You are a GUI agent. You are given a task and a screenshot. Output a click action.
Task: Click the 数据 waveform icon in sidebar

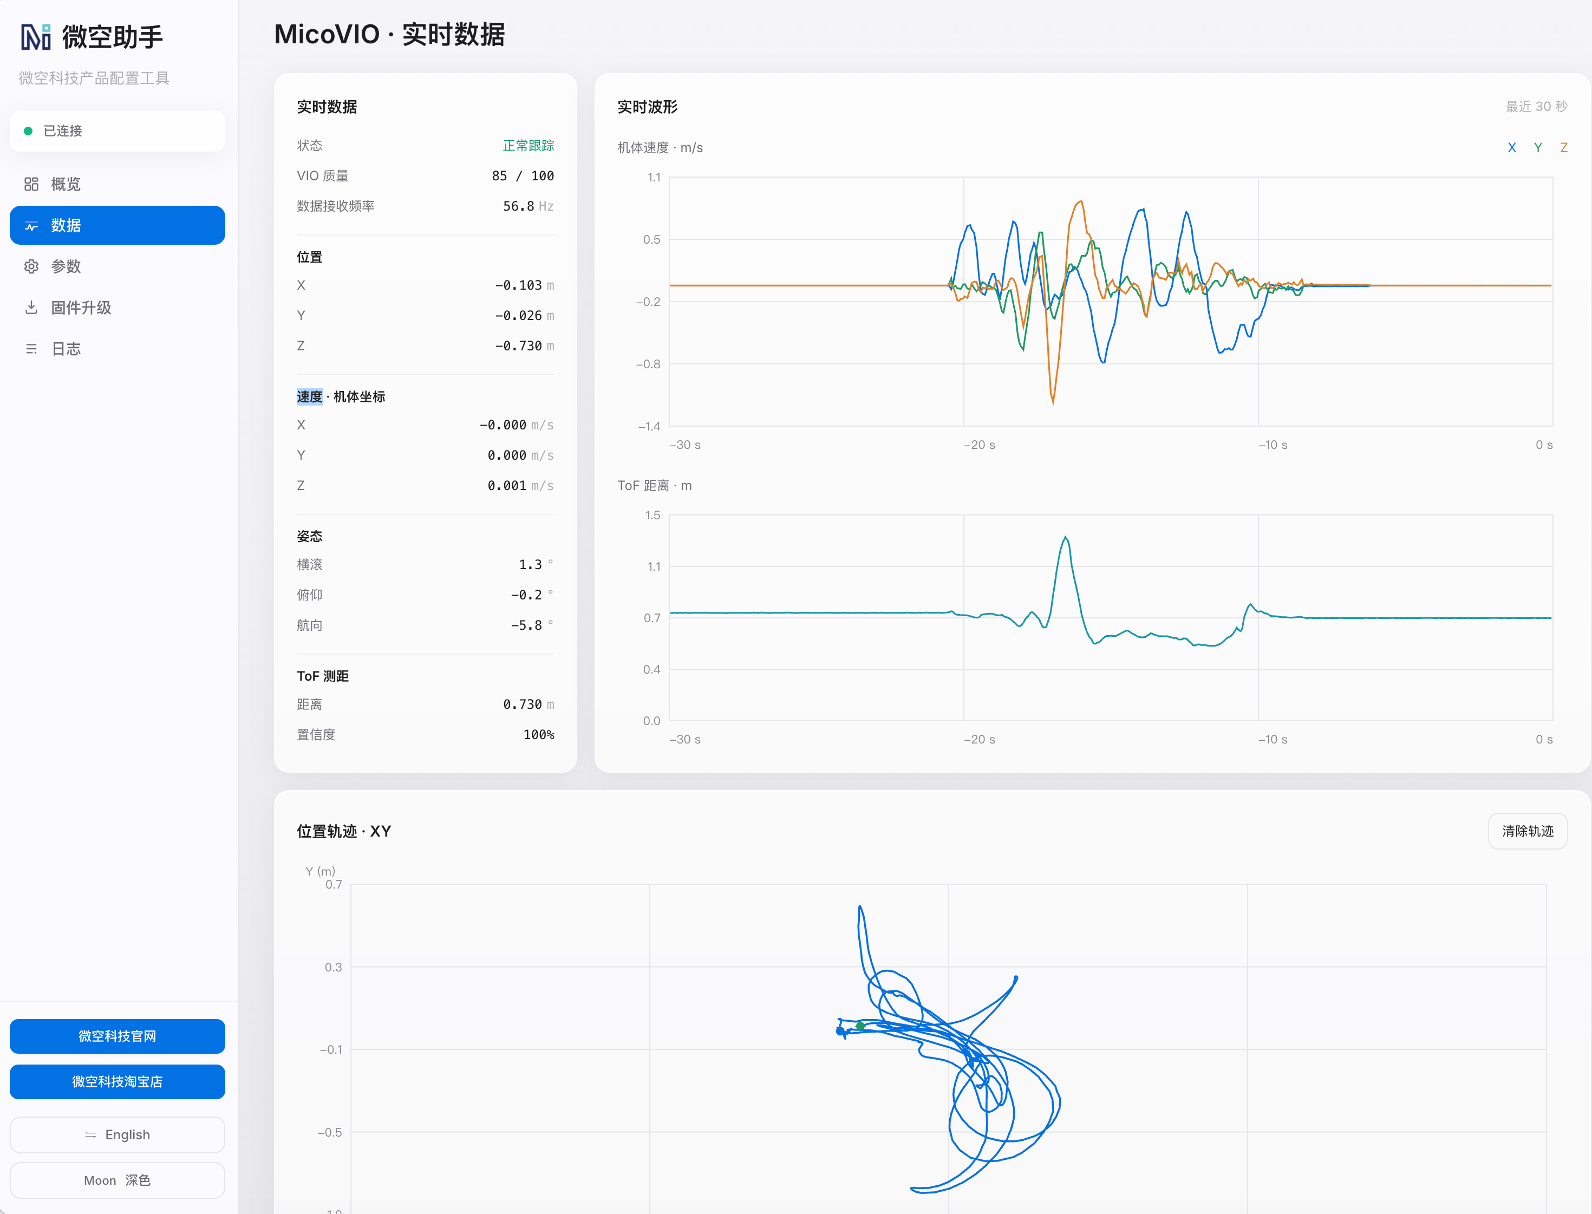coord(31,225)
